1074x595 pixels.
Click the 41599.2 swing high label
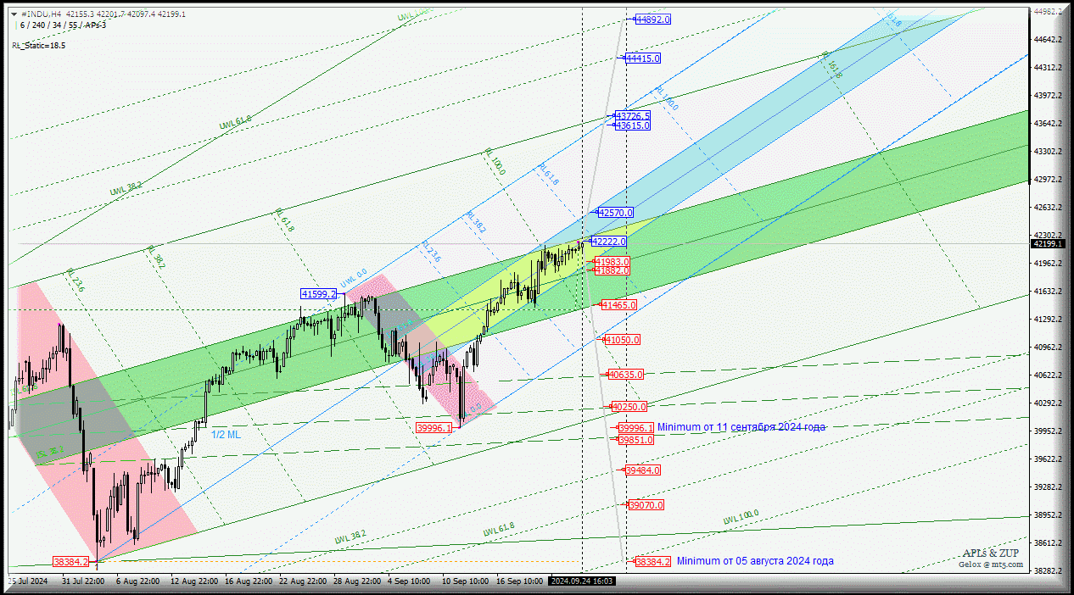click(319, 294)
